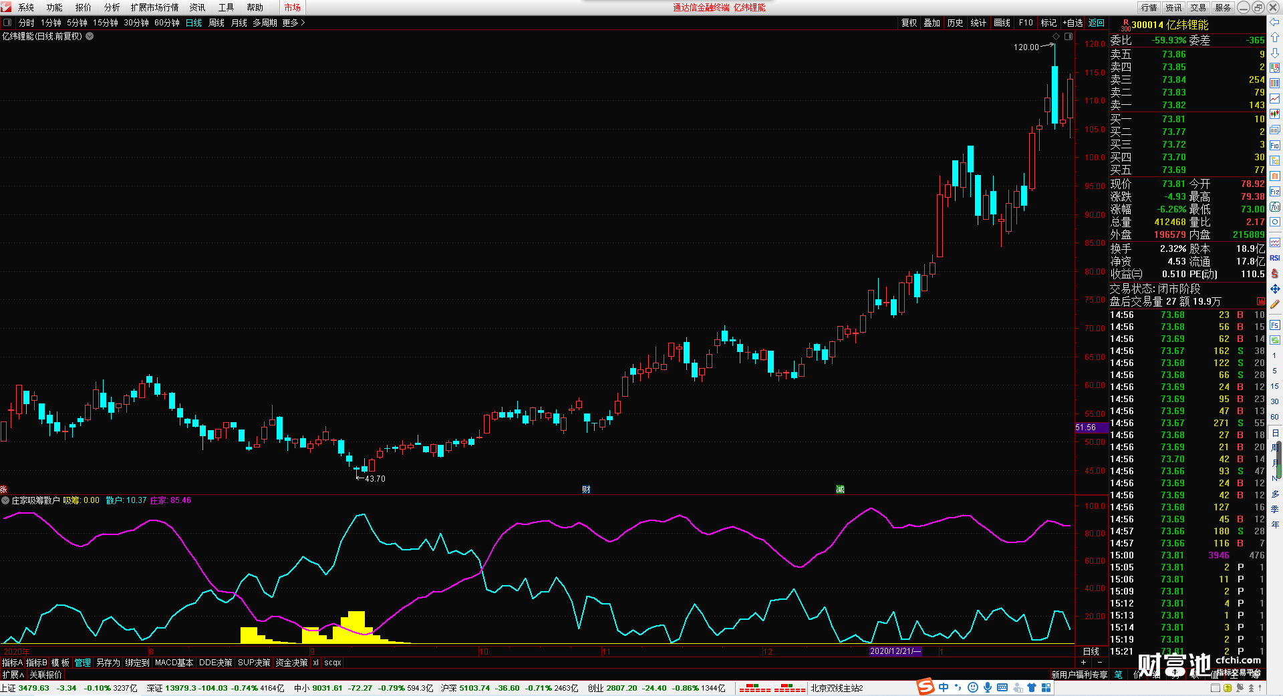
Task: Click the multi-color list icon in right sidebar
Action: coord(1275,83)
